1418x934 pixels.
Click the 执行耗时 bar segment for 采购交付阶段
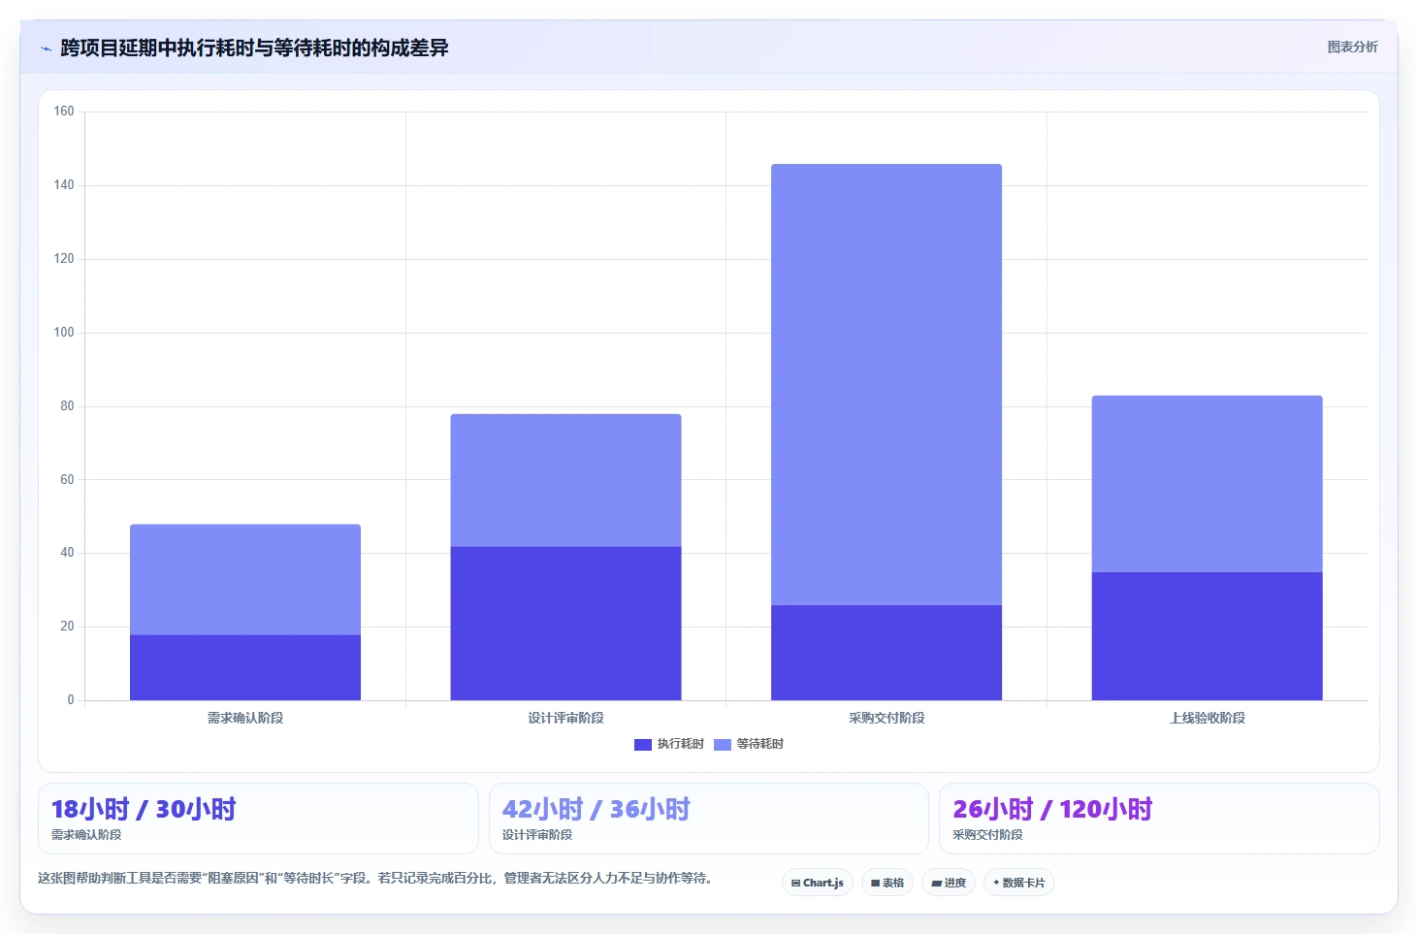[x=886, y=653]
